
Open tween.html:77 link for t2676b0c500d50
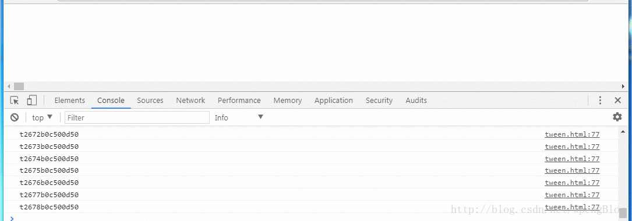point(572,183)
